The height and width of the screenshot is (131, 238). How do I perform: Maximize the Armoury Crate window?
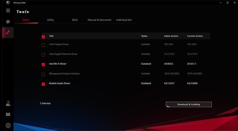(x=227, y=3)
